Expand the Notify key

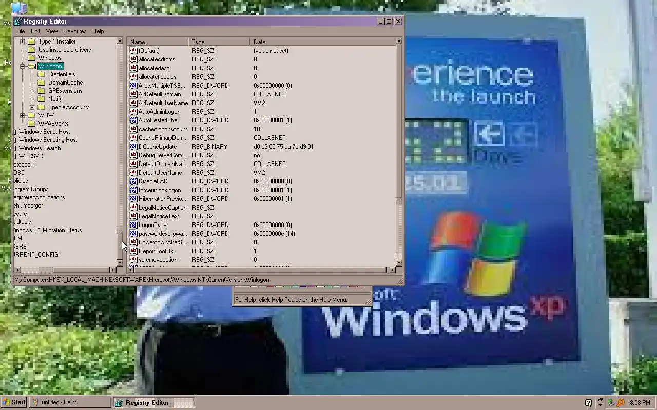pyautogui.click(x=32, y=99)
